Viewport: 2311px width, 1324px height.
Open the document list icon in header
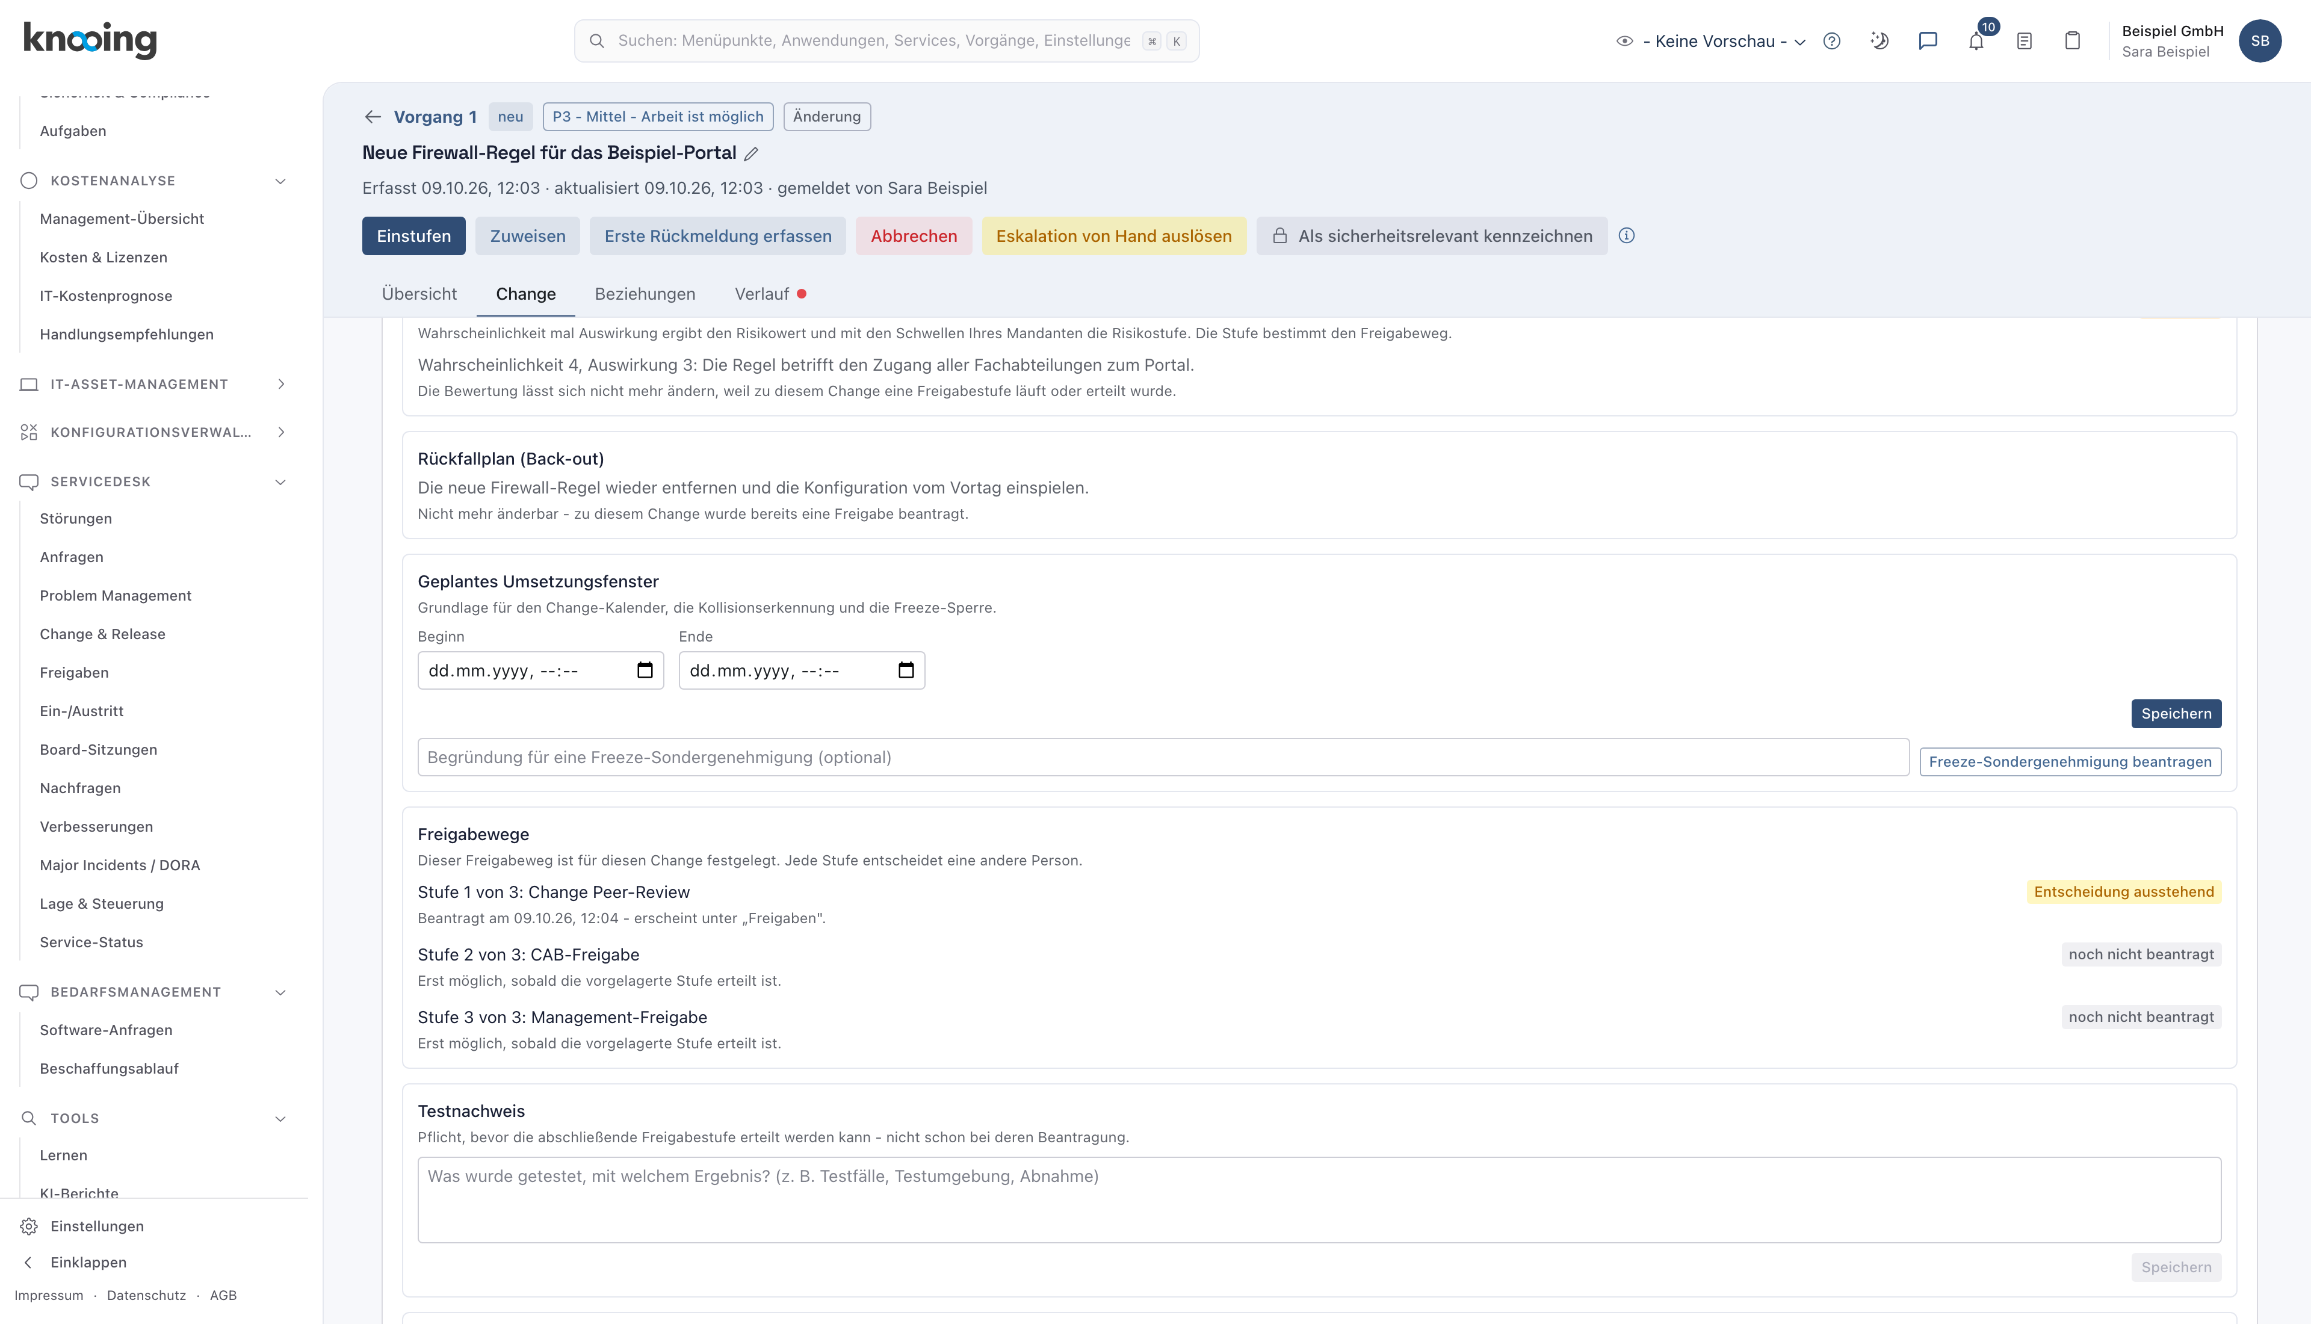point(2025,41)
